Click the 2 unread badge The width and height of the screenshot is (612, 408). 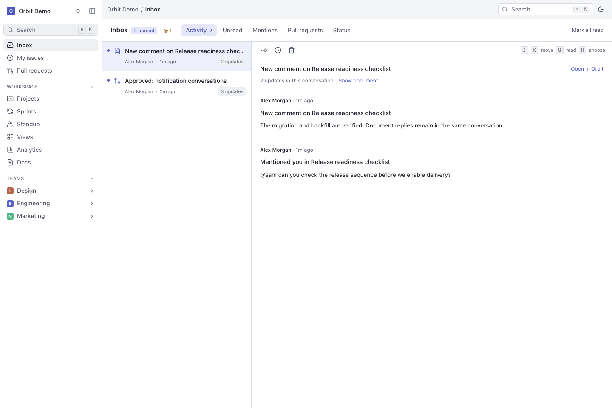click(x=144, y=31)
